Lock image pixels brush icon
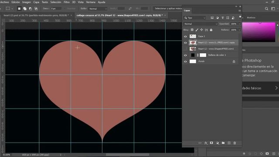279x157 pixels. [197, 30]
